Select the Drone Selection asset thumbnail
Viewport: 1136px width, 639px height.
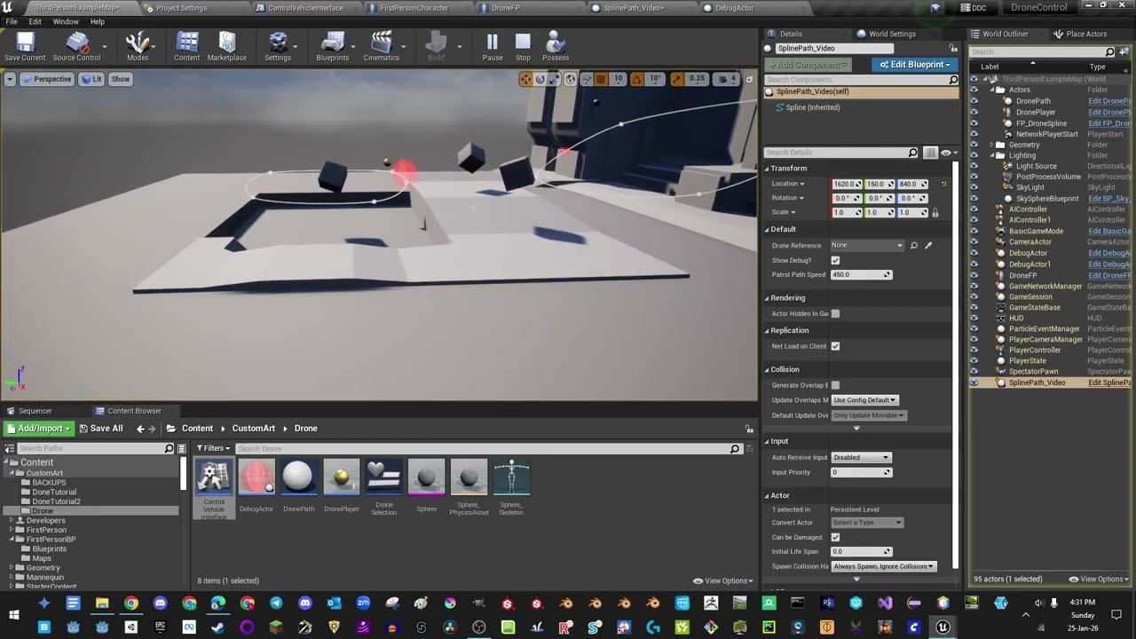tap(384, 477)
